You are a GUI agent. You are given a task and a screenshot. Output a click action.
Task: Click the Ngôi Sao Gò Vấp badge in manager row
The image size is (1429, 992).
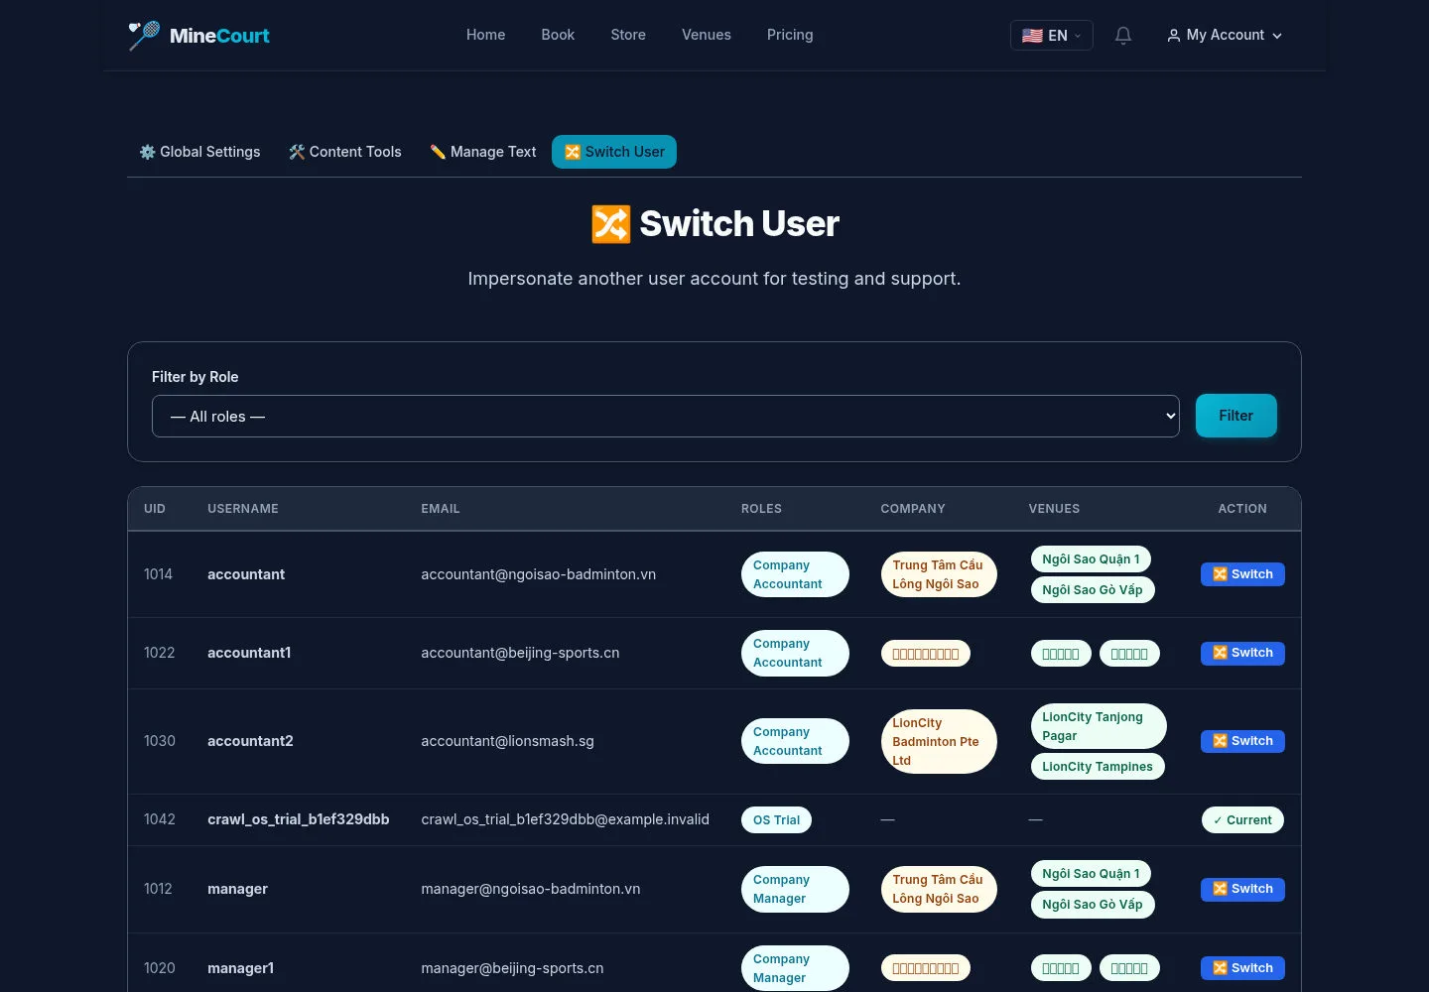pyautogui.click(x=1093, y=905)
